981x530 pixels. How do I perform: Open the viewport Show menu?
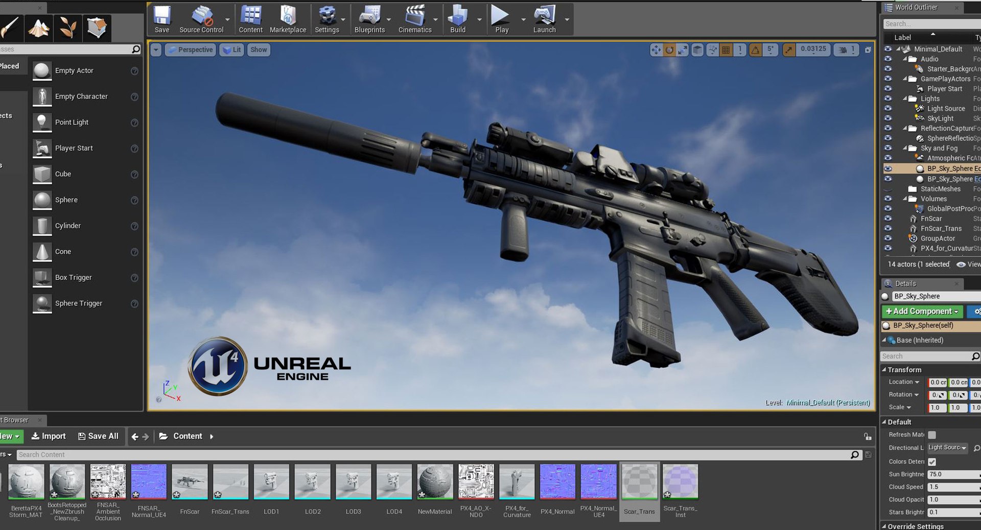click(259, 50)
